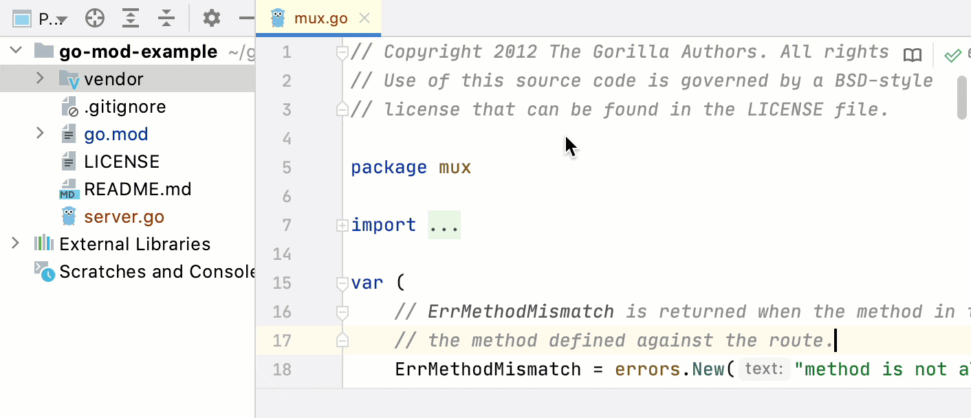Click the editor vertical scrollbar thumb
Image resolution: width=971 pixels, height=418 pixels.
click(x=962, y=97)
